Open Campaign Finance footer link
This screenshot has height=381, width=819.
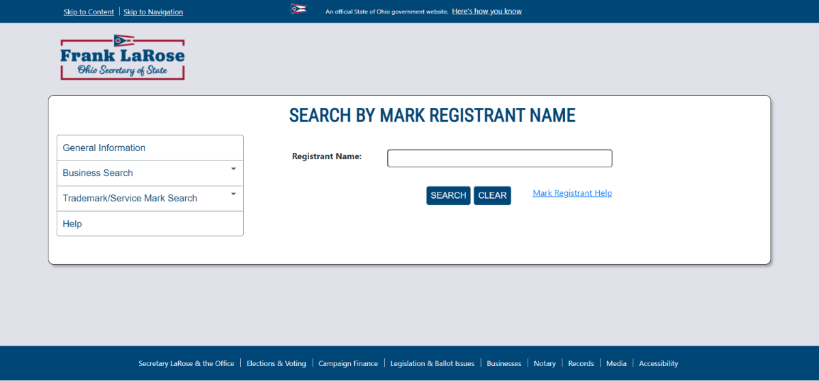pyautogui.click(x=348, y=363)
